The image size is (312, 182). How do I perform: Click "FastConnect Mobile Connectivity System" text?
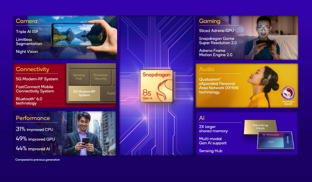point(35,89)
